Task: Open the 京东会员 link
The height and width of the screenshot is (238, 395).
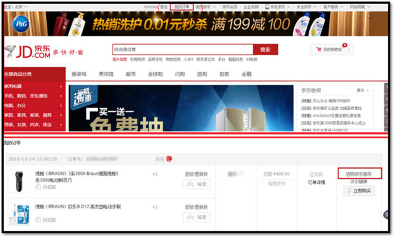Action: pos(230,7)
